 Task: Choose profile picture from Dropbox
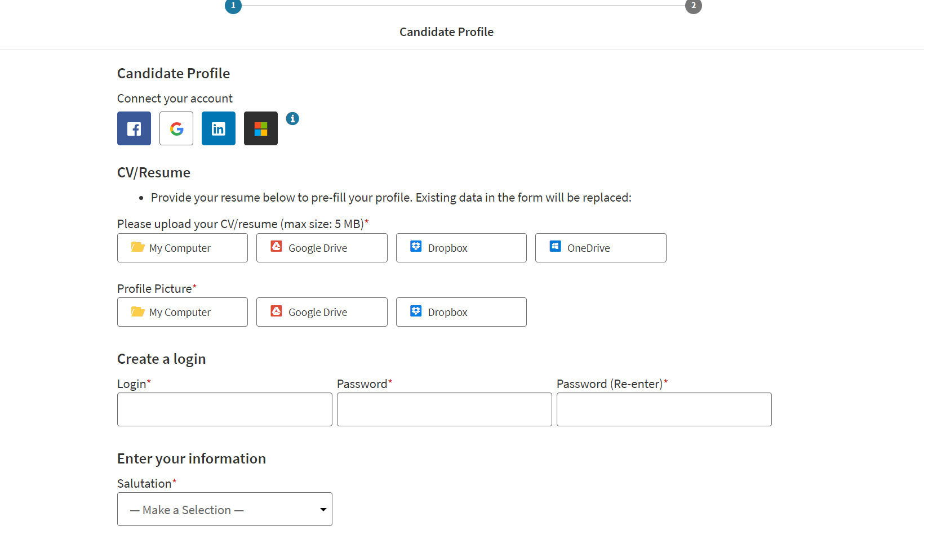click(x=461, y=312)
